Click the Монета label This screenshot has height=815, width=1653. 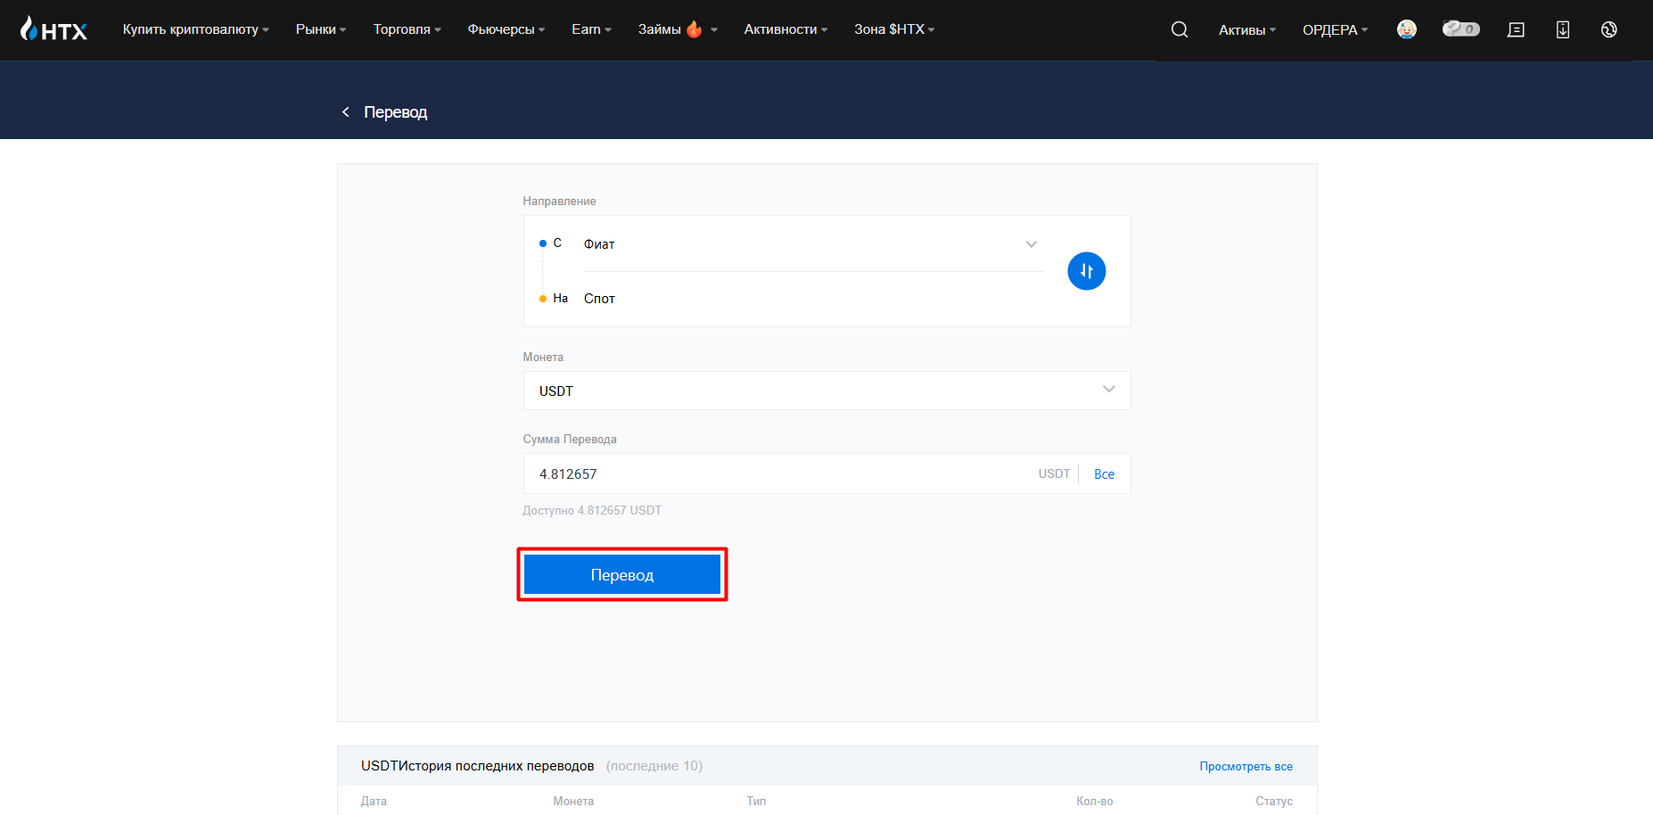click(x=543, y=358)
